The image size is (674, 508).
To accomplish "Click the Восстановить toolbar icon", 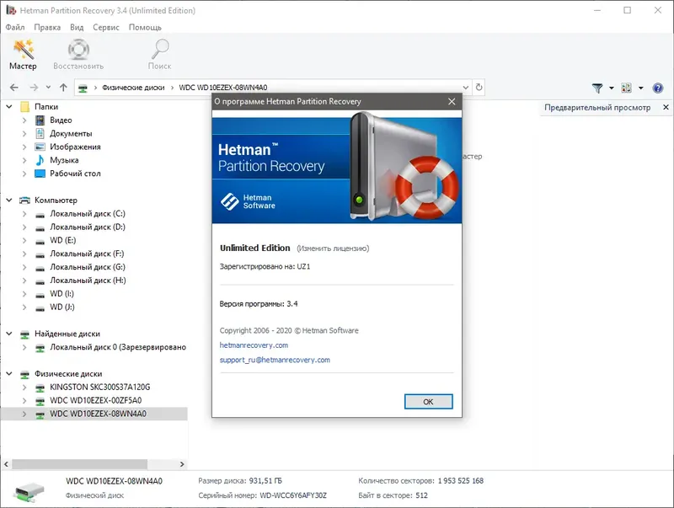I will point(78,53).
